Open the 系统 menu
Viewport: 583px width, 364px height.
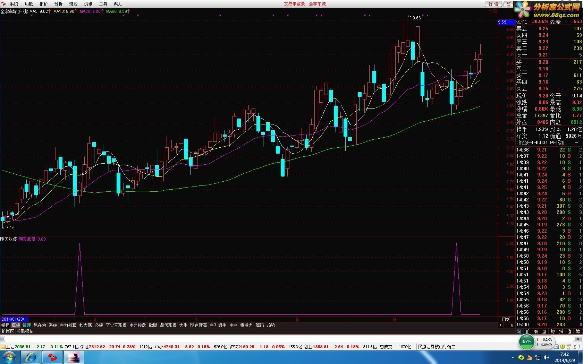(14, 4)
